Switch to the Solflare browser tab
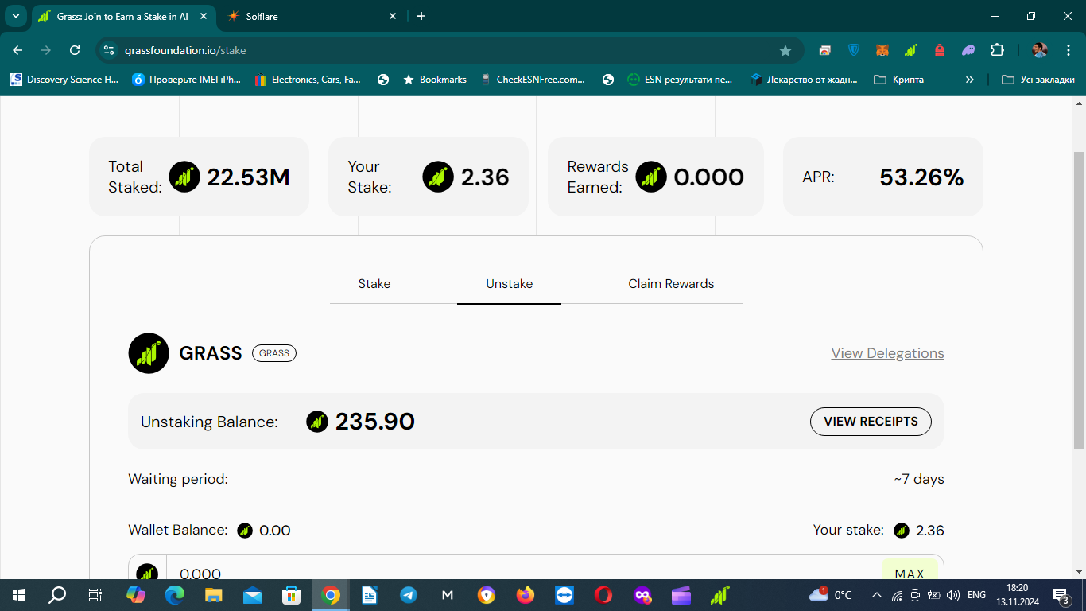Viewport: 1086px width, 611px height. (x=310, y=16)
